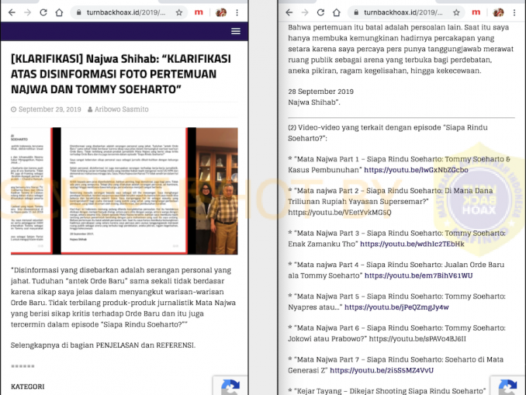Bookmark page with star in left browser window
526x395 pixels.
179,12
